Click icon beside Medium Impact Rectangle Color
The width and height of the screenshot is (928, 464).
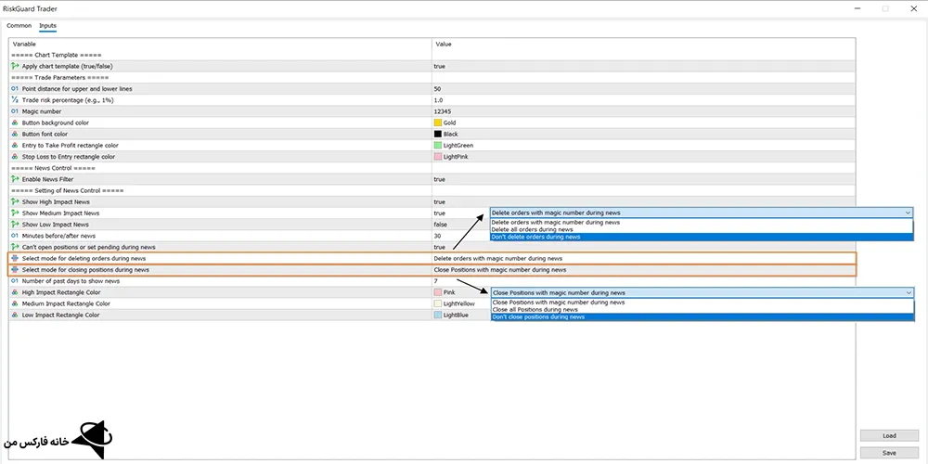point(15,303)
